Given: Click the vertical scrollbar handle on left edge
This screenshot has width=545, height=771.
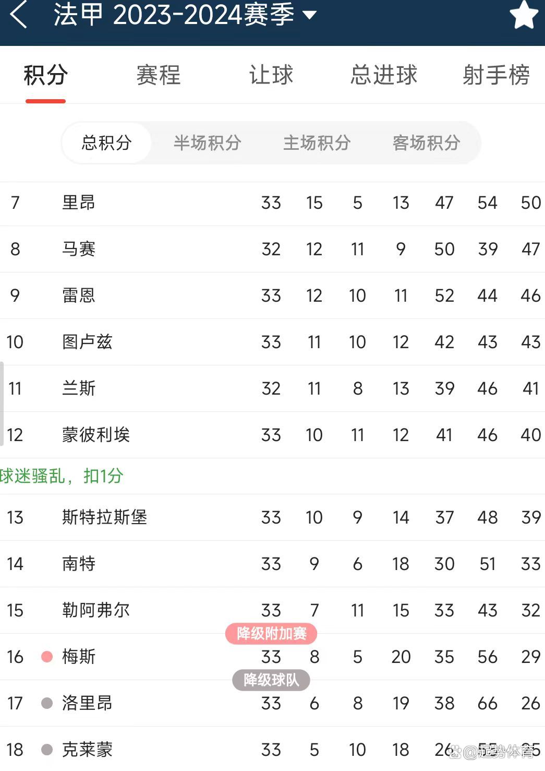Looking at the screenshot, I should tap(2, 404).
